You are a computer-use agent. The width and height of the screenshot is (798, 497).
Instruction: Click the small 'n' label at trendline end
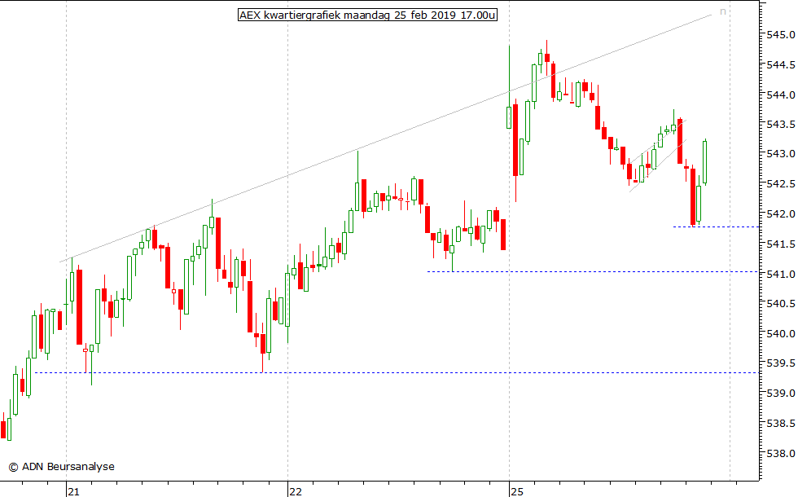click(x=723, y=11)
